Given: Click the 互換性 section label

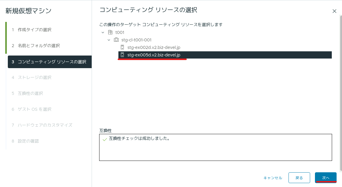Looking at the screenshot, I should click(105, 131).
